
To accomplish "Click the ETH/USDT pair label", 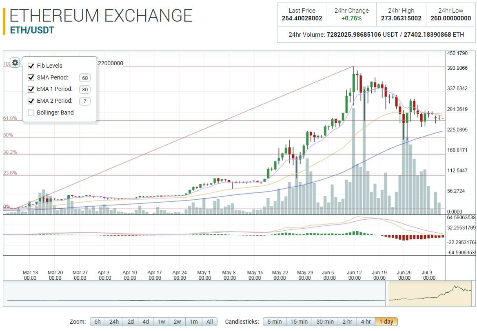I will click(32, 31).
